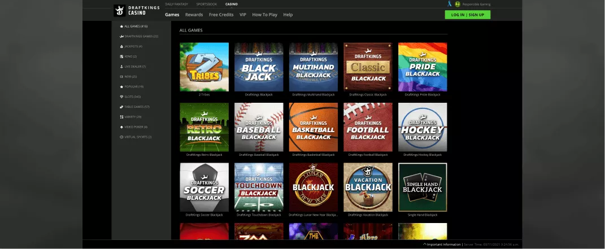The image size is (605, 249).
Task: Open DraftKings Classic Blackjack tile
Action: click(368, 67)
